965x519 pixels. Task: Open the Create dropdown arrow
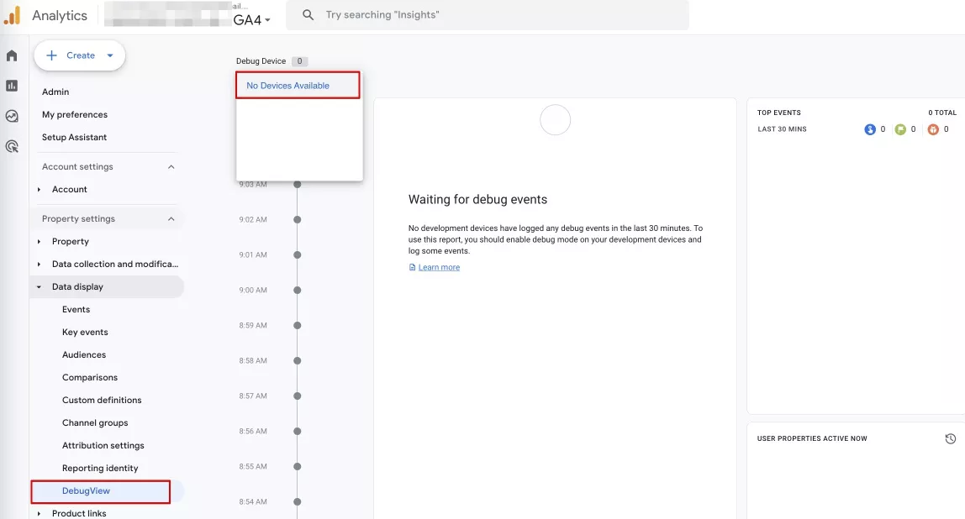(x=110, y=55)
